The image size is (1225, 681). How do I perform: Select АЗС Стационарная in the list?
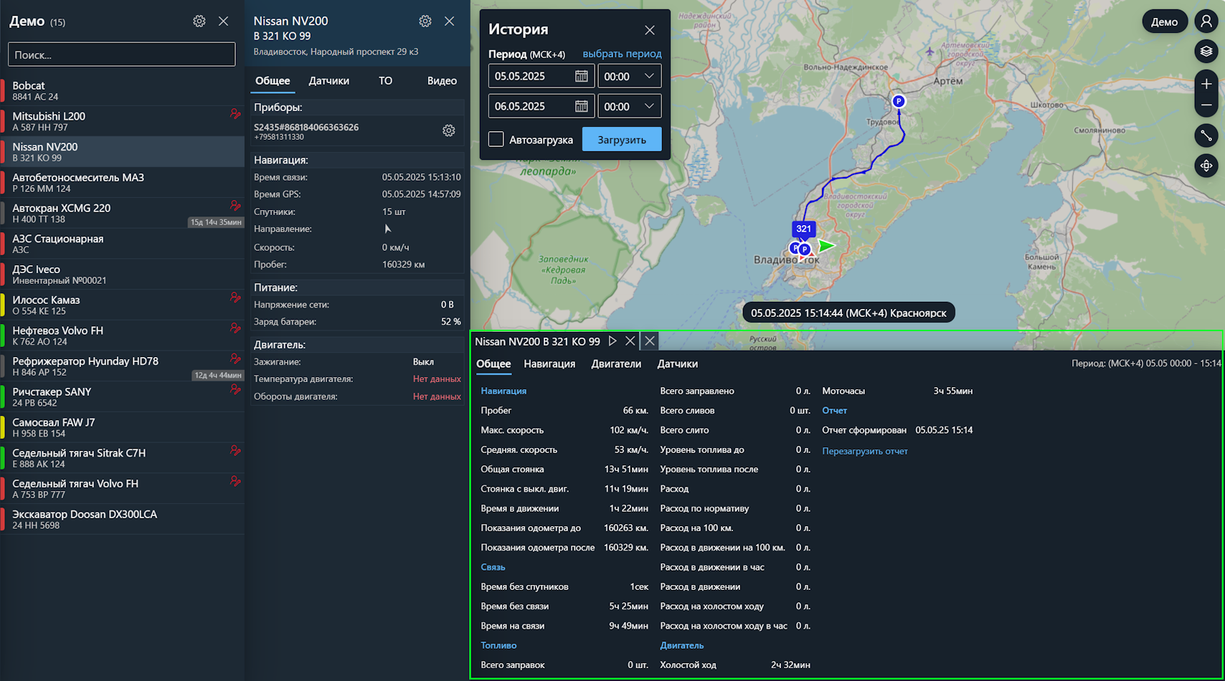[122, 244]
